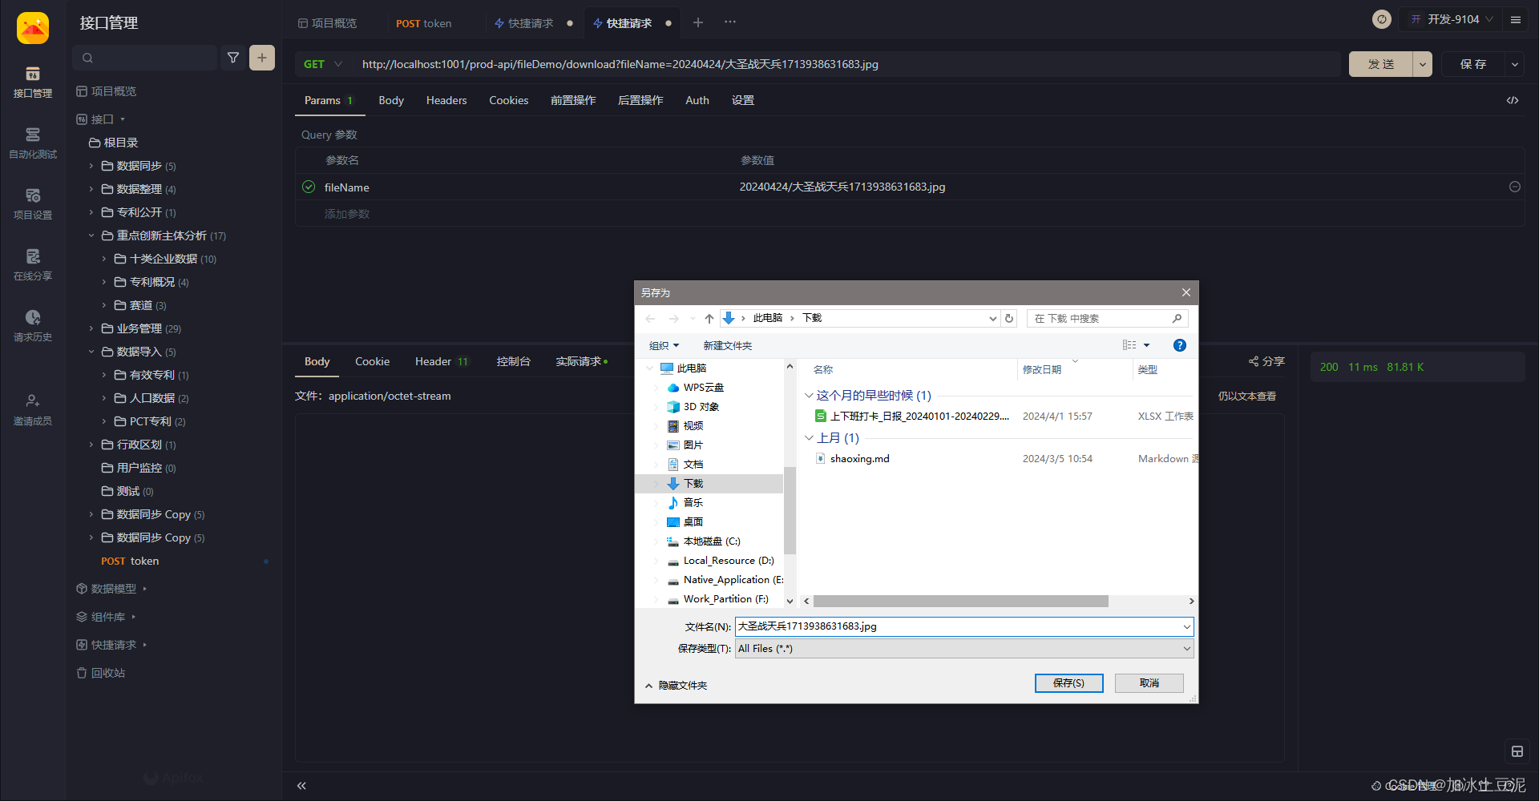
Task: Click the 添加参数 placeholder row
Action: [x=347, y=214]
